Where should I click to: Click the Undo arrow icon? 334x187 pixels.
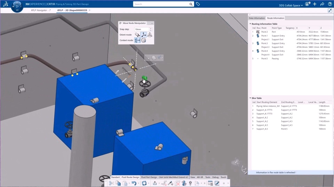click(x=134, y=183)
